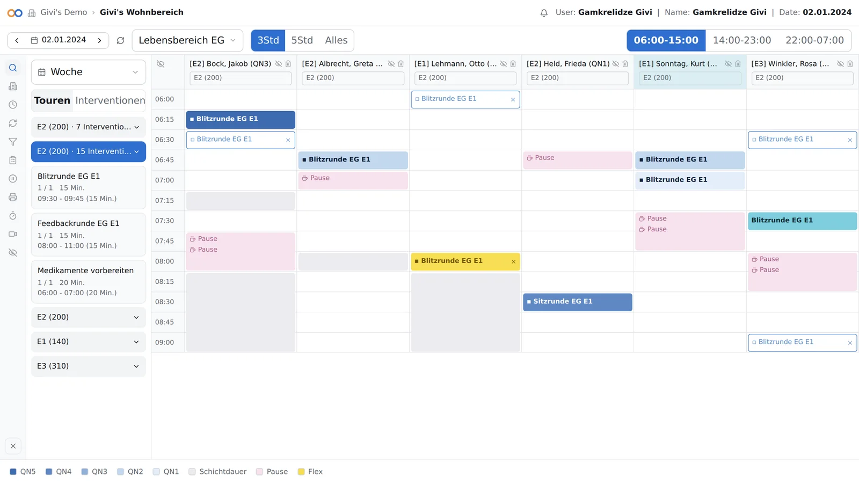Hide the Sonntag, Kurt column

coord(729,64)
